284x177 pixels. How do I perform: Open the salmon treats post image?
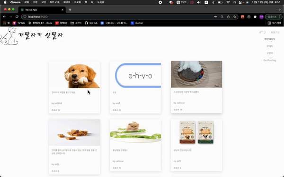pyautogui.click(x=74, y=133)
